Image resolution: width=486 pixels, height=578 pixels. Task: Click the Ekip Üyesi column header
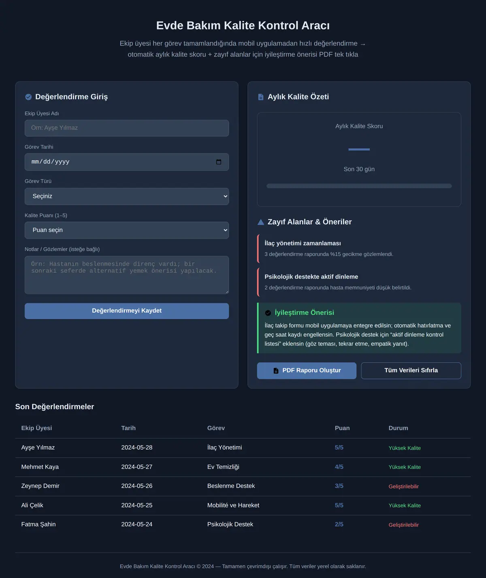tap(36, 428)
